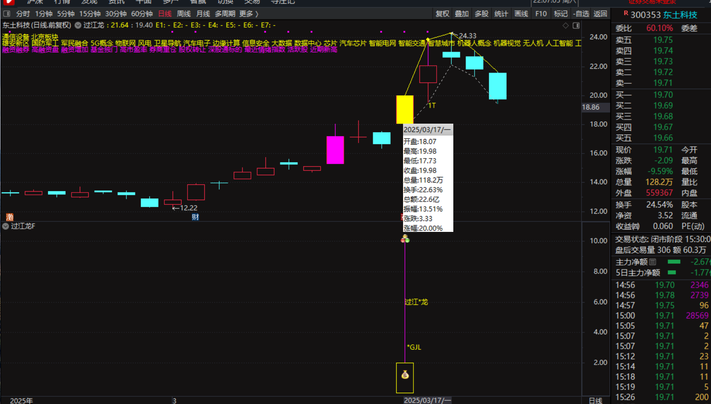Toggle the right side panel icon above chart
This screenshot has height=404, width=711.
[576, 25]
